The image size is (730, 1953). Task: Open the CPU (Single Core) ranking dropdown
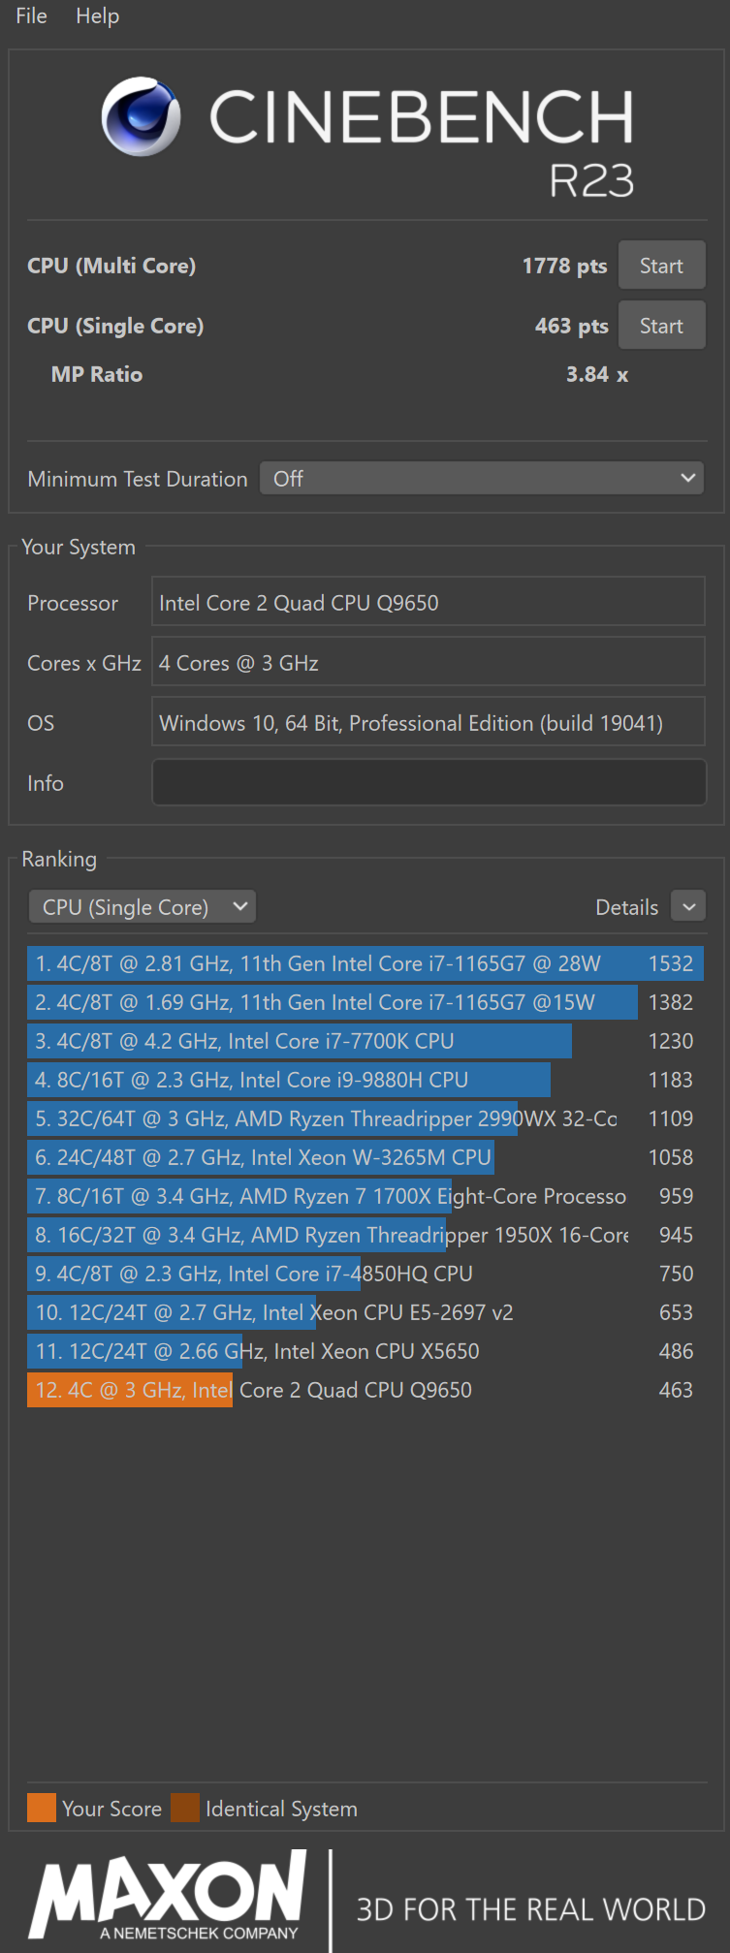coord(143,907)
